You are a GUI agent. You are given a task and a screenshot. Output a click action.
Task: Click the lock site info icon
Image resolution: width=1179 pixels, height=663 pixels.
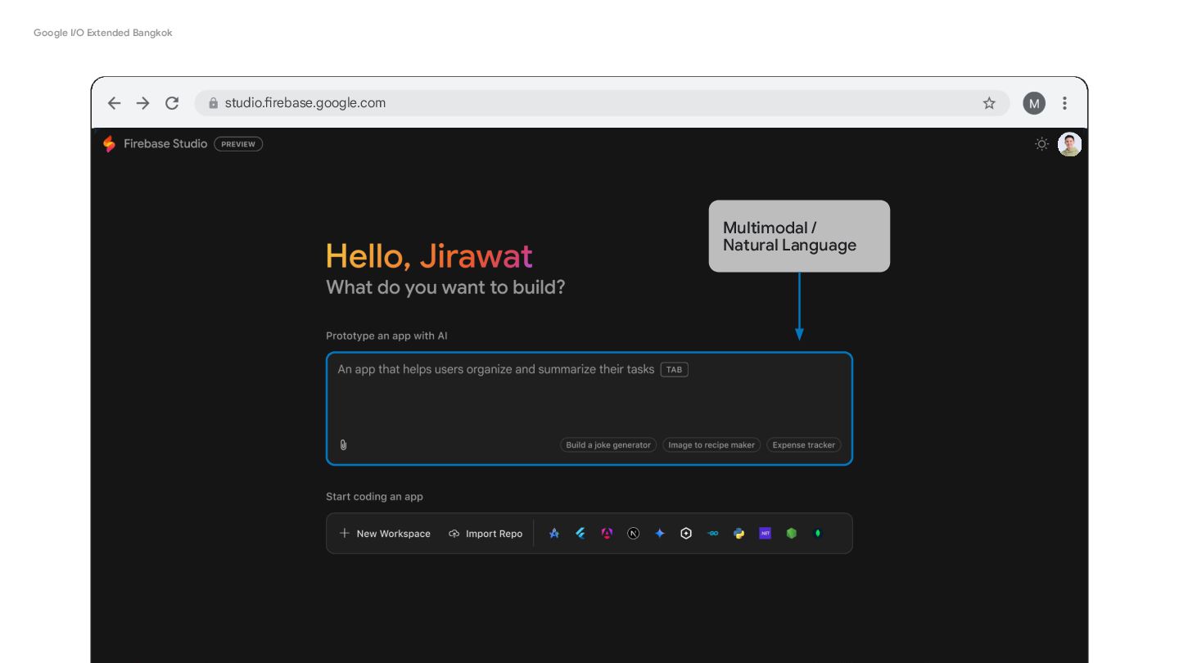click(214, 103)
